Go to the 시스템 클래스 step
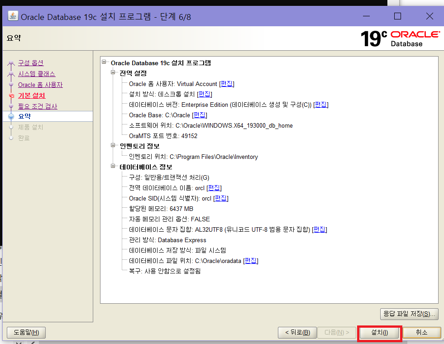This screenshot has height=344, width=444. coord(37,74)
